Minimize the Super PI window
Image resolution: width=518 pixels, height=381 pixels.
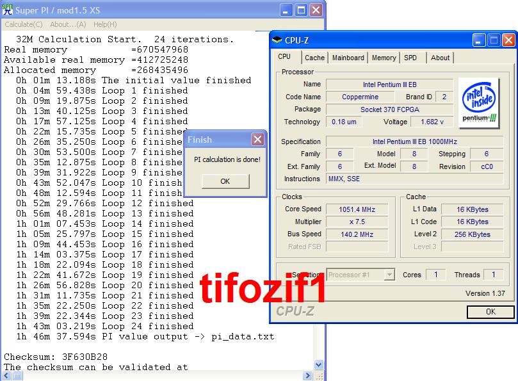pos(286,10)
